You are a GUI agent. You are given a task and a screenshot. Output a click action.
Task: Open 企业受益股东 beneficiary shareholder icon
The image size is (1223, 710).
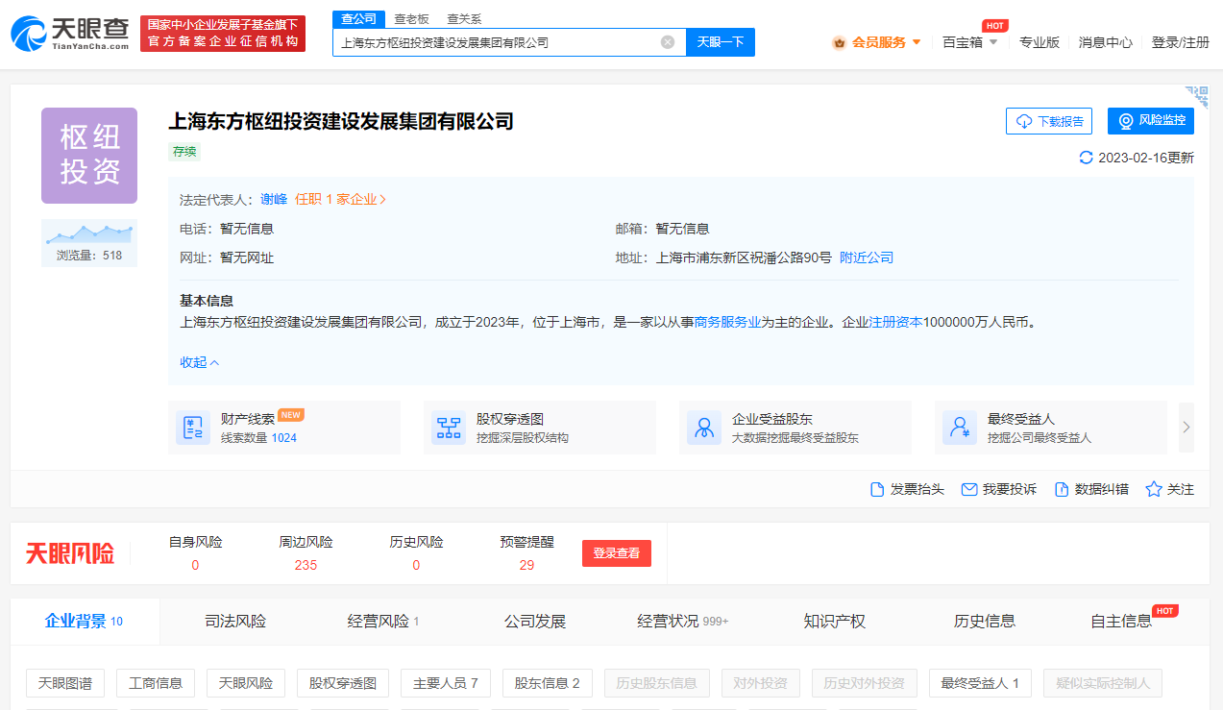coord(704,428)
